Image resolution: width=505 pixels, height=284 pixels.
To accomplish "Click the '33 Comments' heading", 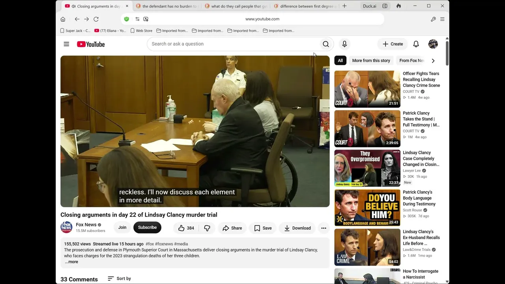I will tap(79, 279).
